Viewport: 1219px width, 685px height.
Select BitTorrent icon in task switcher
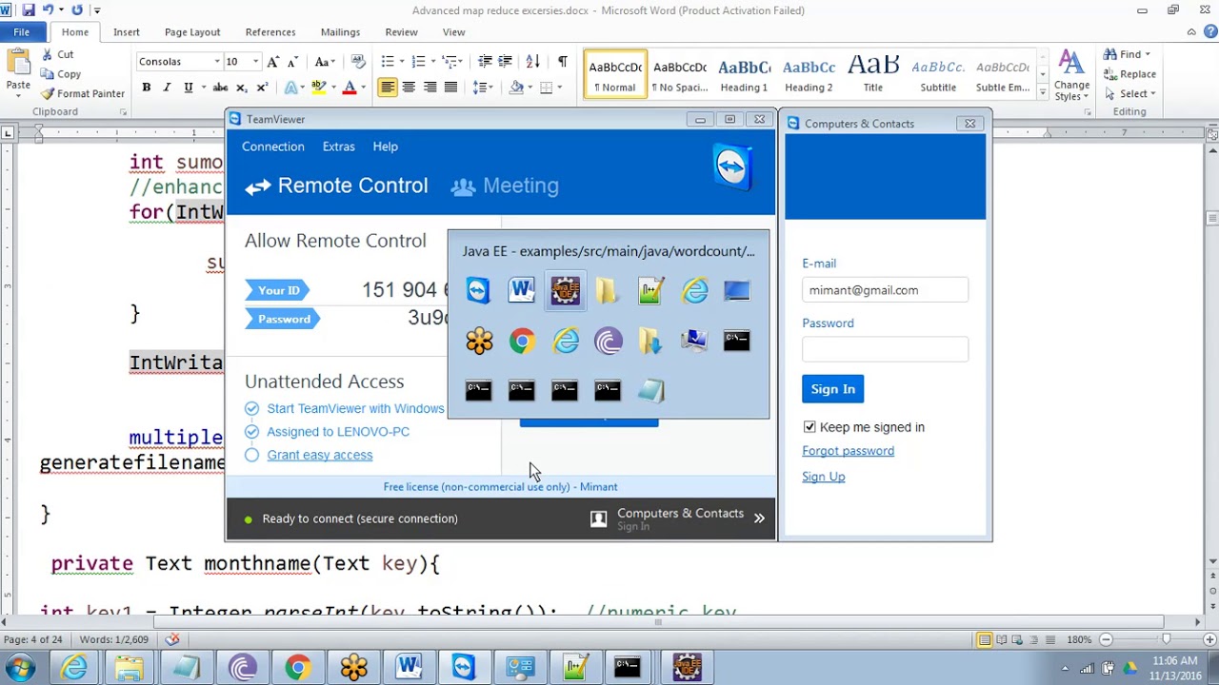click(609, 341)
